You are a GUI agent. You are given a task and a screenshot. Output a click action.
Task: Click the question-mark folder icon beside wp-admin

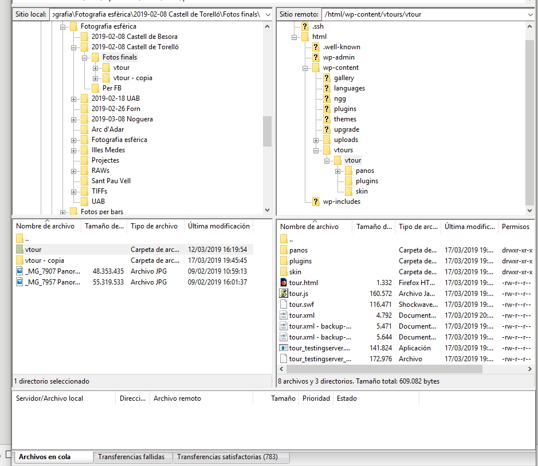[x=316, y=57]
